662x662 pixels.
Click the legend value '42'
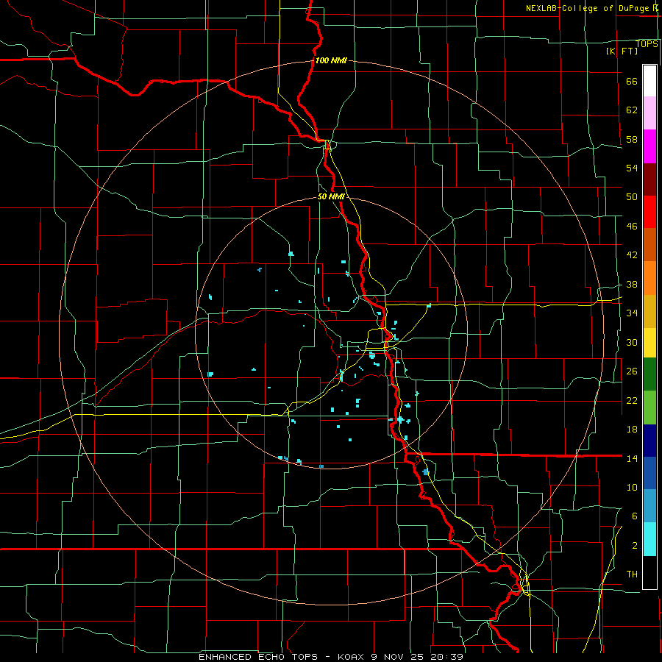(x=632, y=255)
